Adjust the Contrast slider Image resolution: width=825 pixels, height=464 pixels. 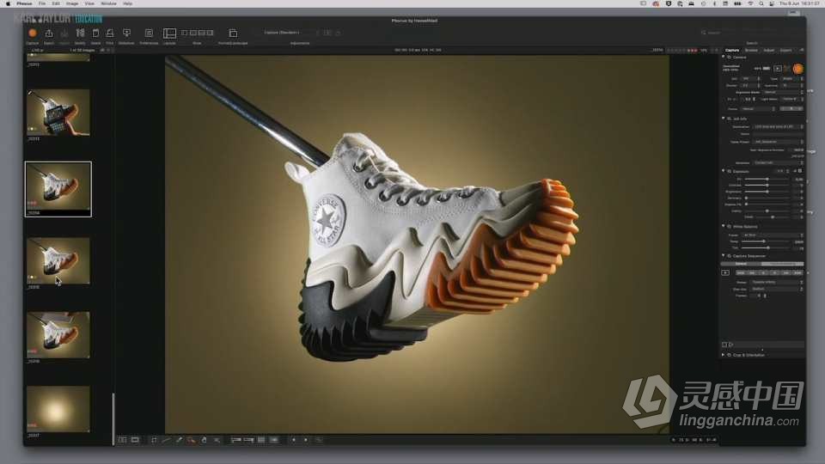click(767, 186)
